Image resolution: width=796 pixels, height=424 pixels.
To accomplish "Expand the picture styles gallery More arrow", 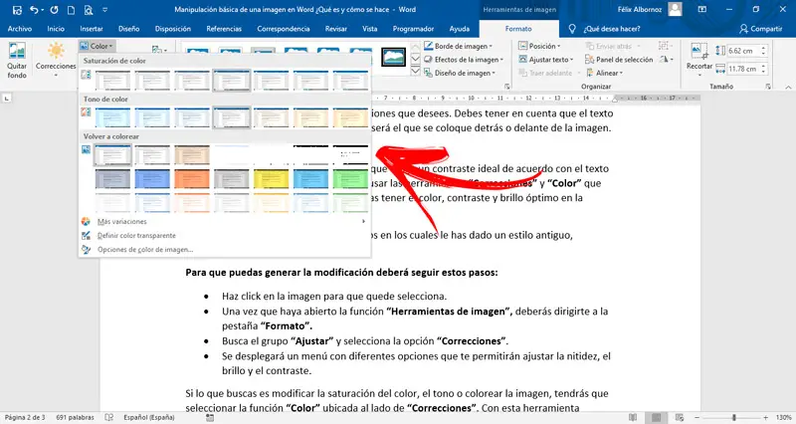I will point(415,72).
